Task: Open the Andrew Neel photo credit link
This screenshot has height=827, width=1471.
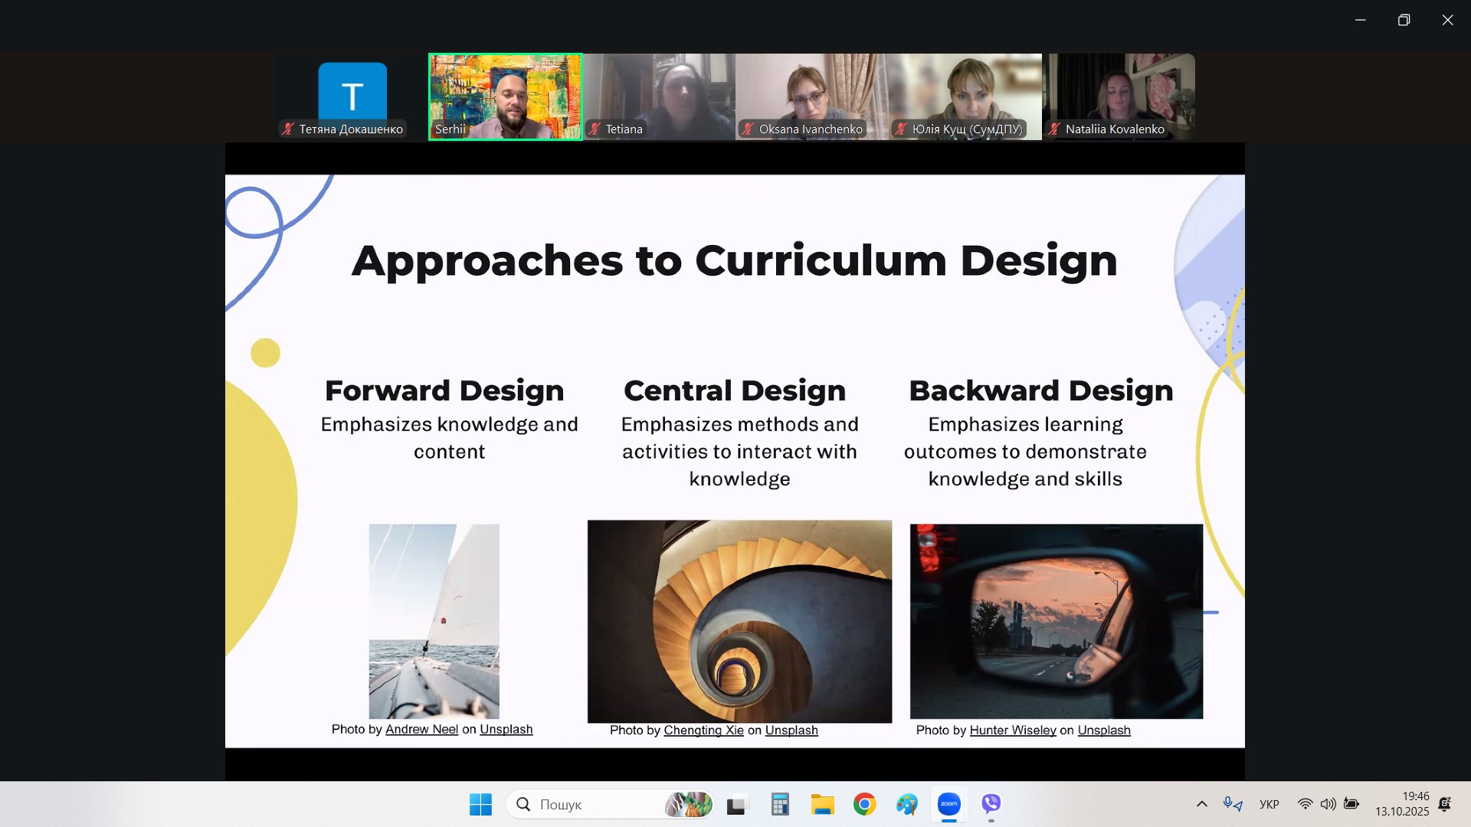Action: click(x=421, y=730)
